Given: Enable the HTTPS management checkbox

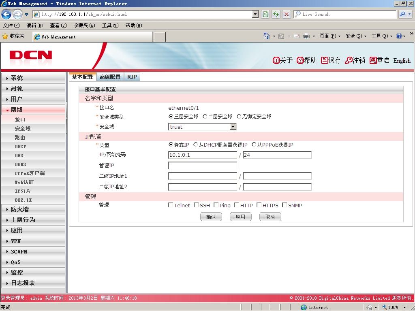Looking at the screenshot, I should point(259,205).
